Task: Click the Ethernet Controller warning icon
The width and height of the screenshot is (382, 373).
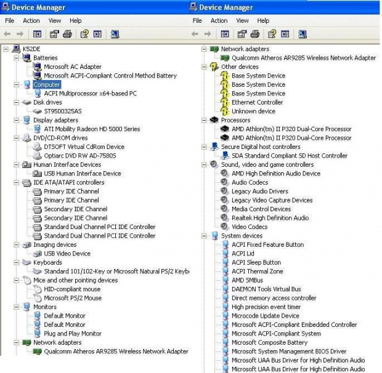Action: coord(225,102)
